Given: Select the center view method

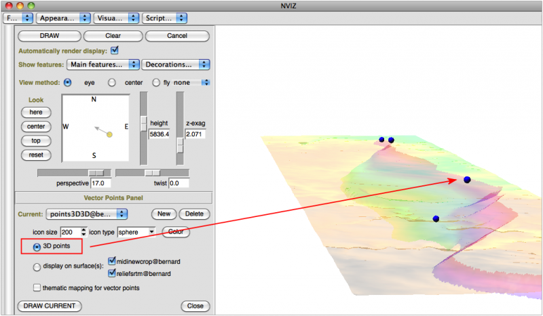Looking at the screenshot, I should point(112,83).
